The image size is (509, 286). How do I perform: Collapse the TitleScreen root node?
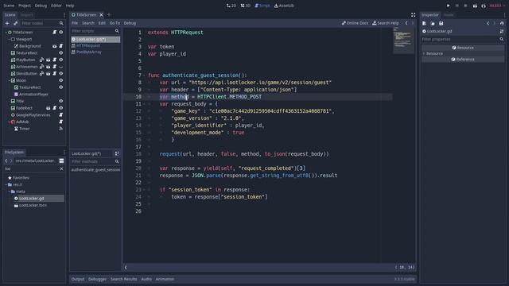point(6,33)
